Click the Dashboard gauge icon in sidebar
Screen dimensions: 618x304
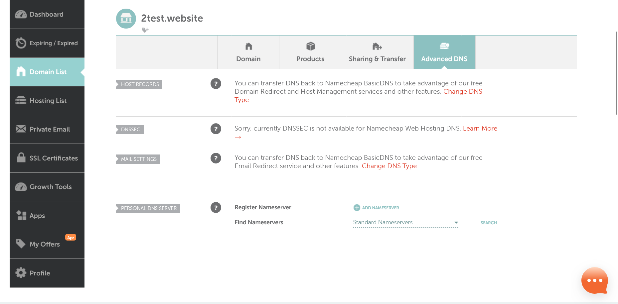coord(21,14)
